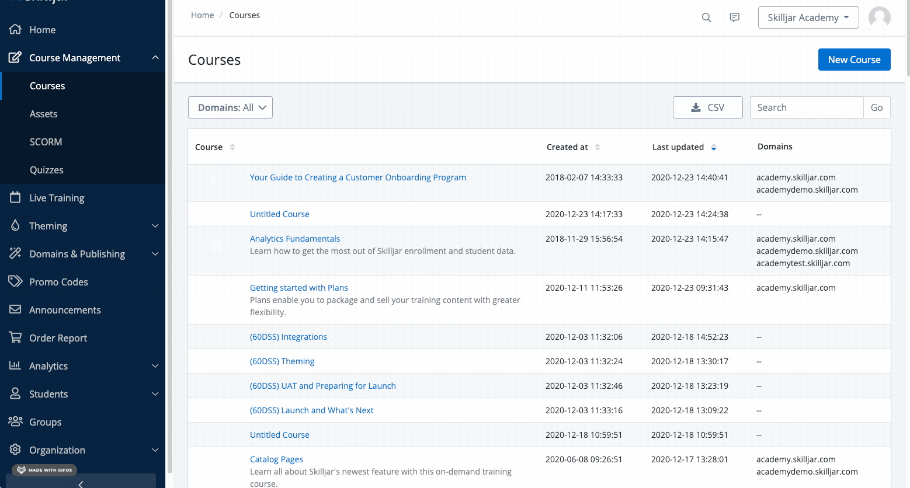The height and width of the screenshot is (488, 910).
Task: Click the Live Training calendar icon
Action: tap(15, 197)
